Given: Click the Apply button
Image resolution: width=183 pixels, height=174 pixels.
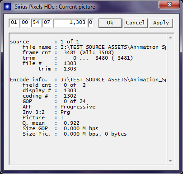Looking at the screenshot, I should [161, 23].
